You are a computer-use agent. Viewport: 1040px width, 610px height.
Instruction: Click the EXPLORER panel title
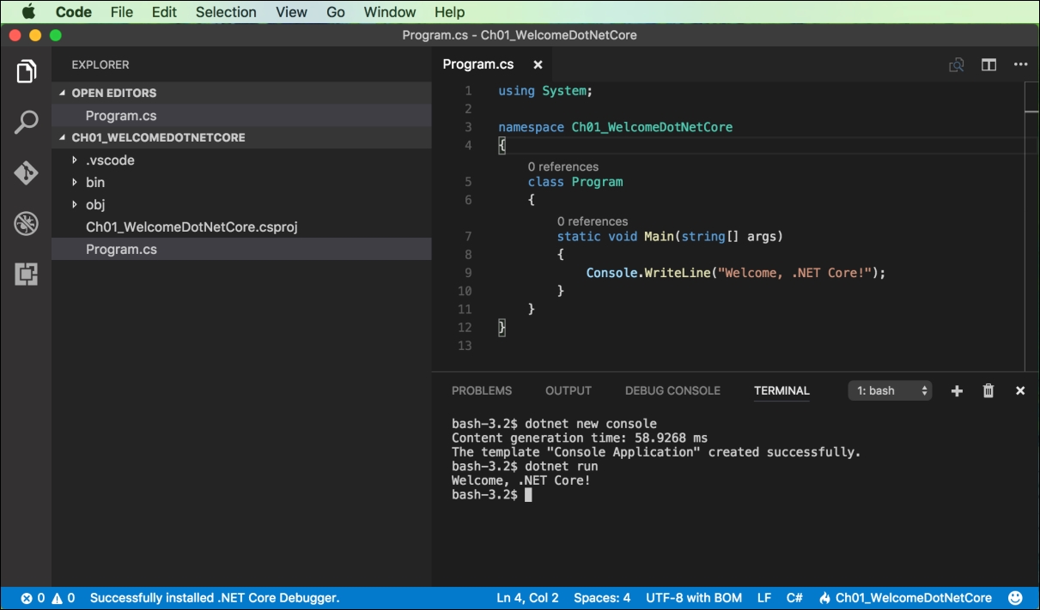[100, 64]
